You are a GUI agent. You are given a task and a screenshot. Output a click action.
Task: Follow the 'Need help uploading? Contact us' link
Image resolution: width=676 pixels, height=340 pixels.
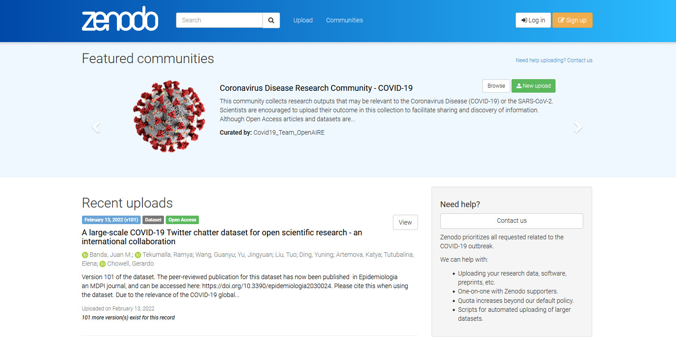(x=554, y=60)
